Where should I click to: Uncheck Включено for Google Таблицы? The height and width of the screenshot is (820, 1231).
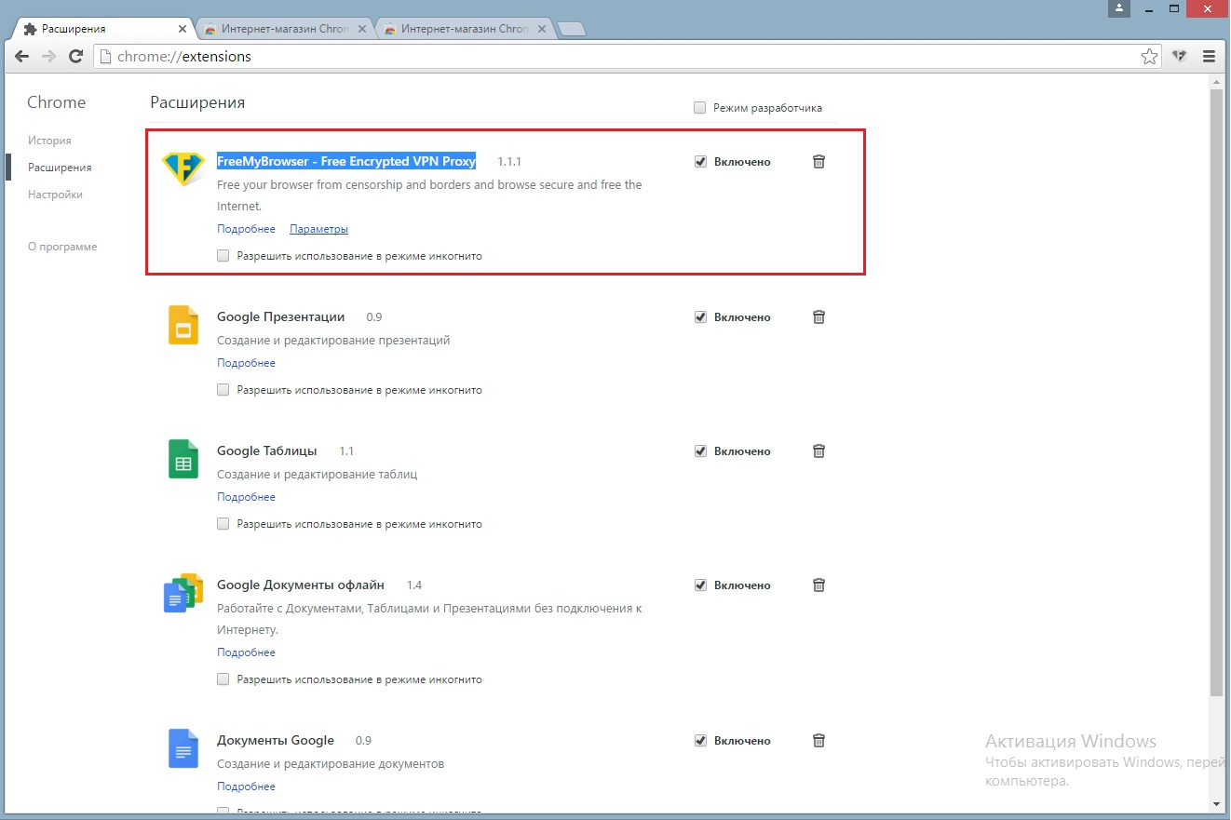tap(700, 451)
